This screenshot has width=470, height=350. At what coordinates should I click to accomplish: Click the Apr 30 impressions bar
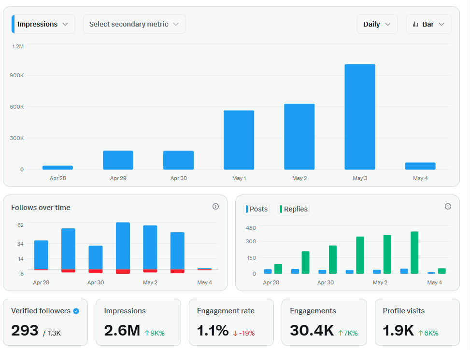click(x=178, y=160)
